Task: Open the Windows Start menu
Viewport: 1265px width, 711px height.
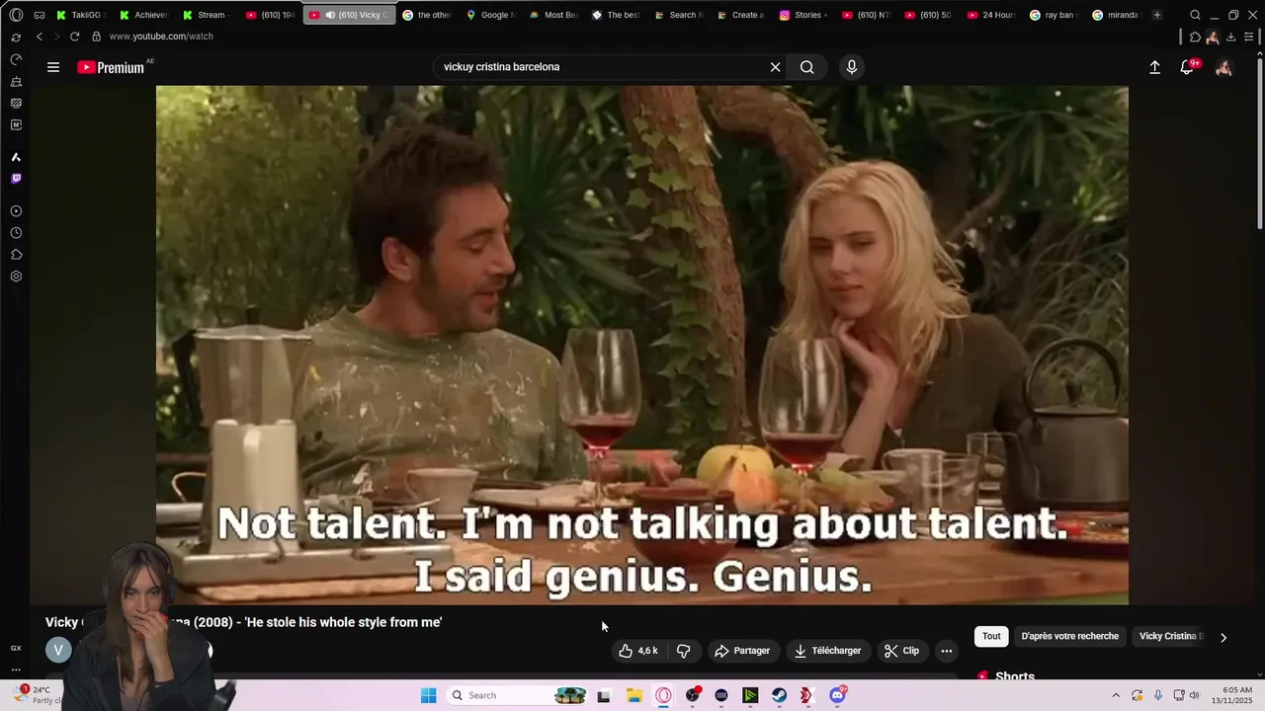Action: point(428,695)
